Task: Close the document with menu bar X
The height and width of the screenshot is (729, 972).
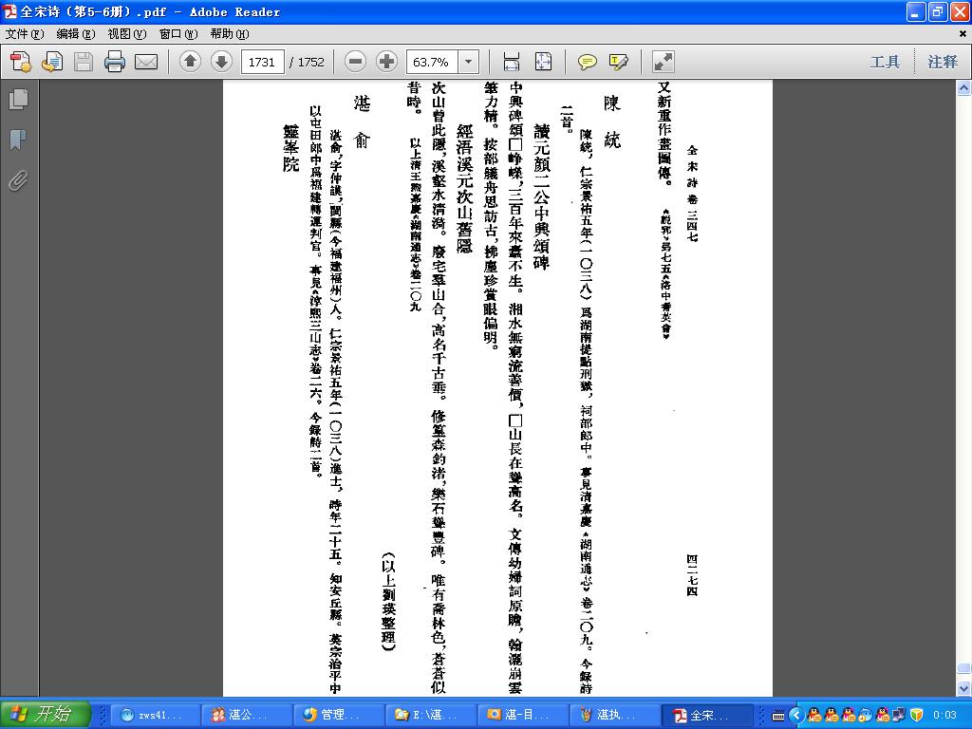Action: (x=963, y=33)
